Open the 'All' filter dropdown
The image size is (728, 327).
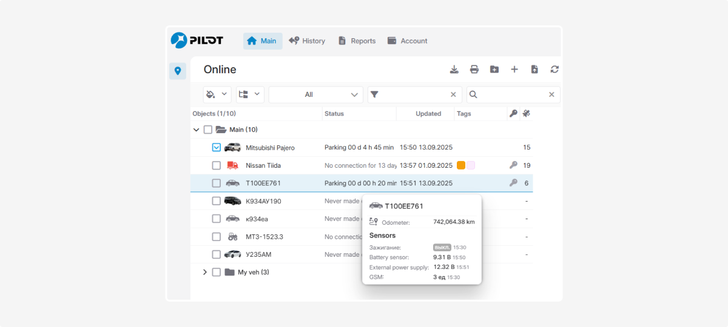(315, 94)
